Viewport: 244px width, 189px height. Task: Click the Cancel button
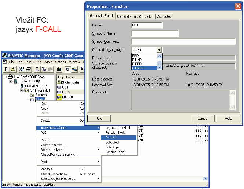coord(203,119)
